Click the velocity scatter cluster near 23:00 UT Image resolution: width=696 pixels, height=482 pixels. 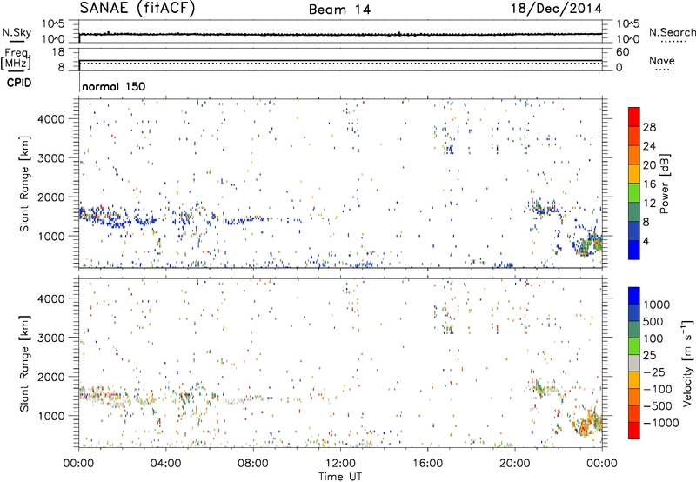click(x=586, y=423)
